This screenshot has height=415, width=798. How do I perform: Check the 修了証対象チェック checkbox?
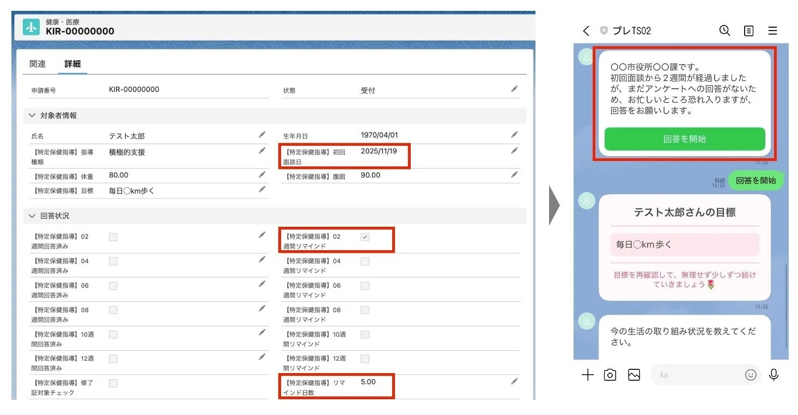click(x=113, y=385)
